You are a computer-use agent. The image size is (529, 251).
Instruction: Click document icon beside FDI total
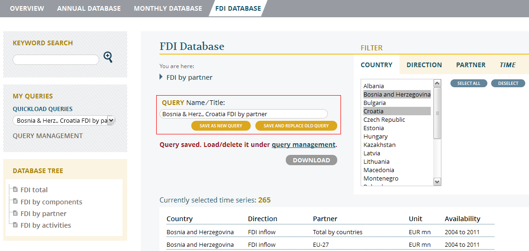pos(15,189)
